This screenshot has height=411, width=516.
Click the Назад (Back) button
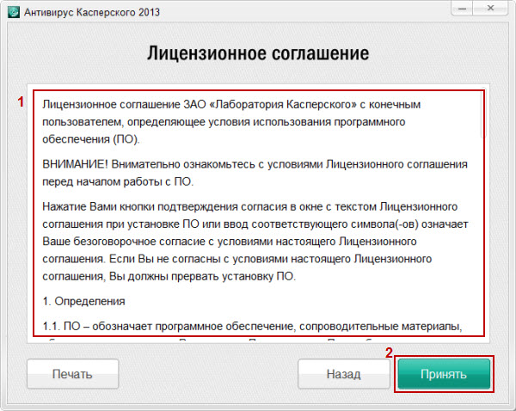click(343, 374)
